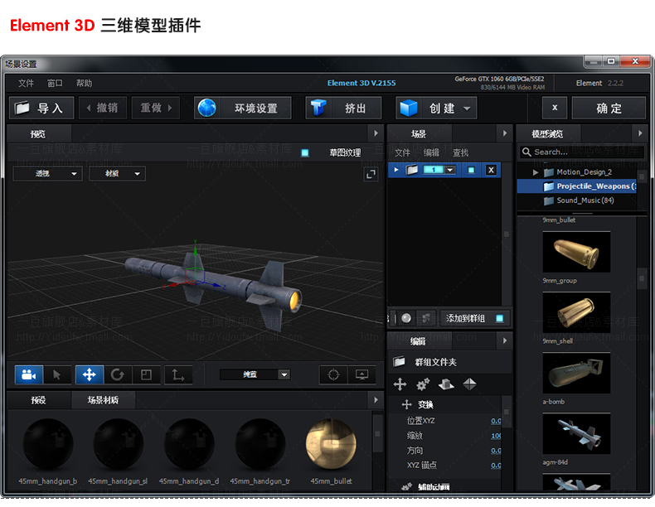
Task: Toggle the group 1 visibility checkbox
Action: pyautogui.click(x=472, y=170)
